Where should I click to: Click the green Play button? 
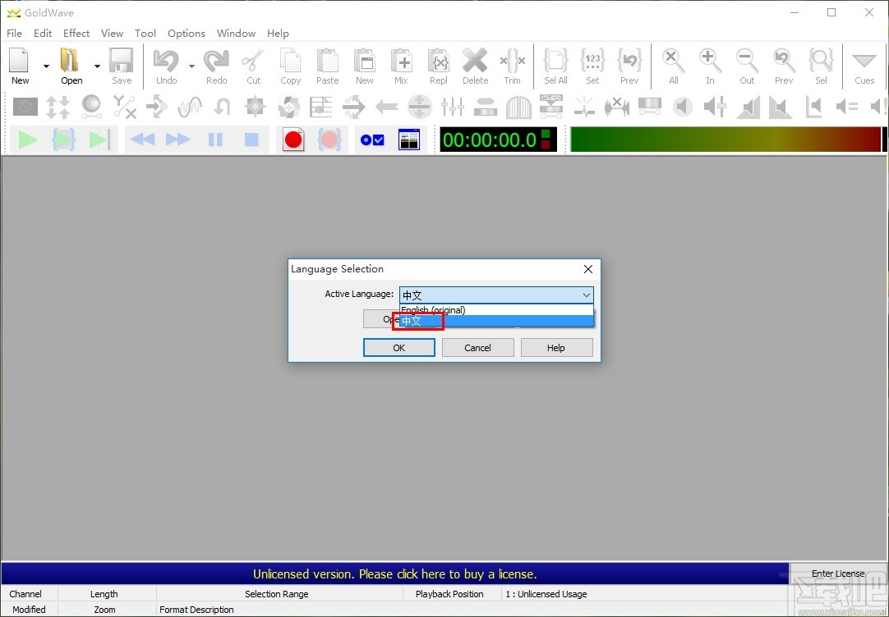[27, 139]
